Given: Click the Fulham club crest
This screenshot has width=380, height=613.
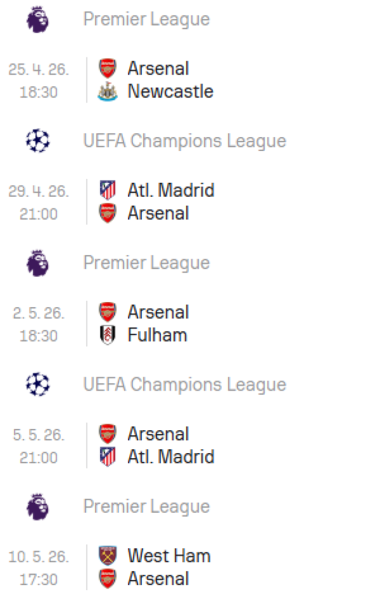Looking at the screenshot, I should tap(107, 335).
